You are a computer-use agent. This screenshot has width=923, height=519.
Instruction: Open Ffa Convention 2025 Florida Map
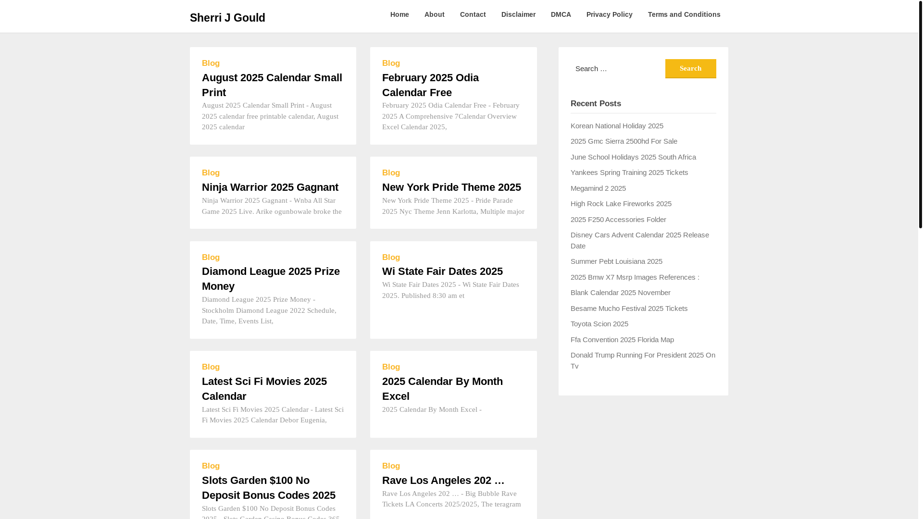pos(622,340)
